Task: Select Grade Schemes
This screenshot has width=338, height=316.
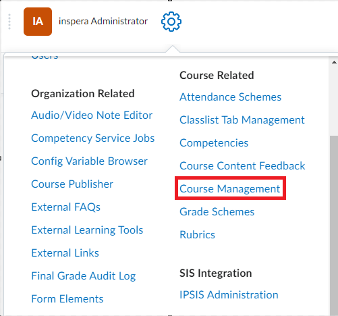Action: (x=217, y=212)
